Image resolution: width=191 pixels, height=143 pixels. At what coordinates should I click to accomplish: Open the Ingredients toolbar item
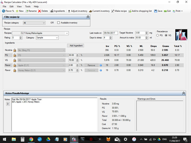(x=58, y=11)
